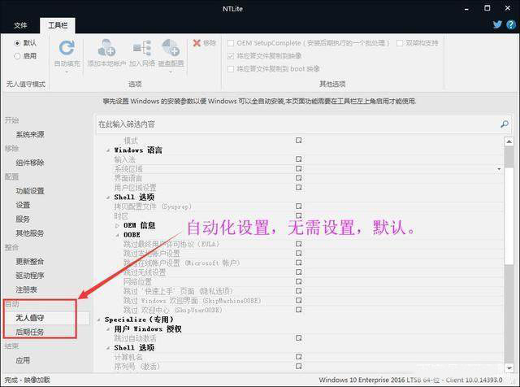
Task: Toggle 双架构支持 checkbox
Action: pyautogui.click(x=400, y=43)
